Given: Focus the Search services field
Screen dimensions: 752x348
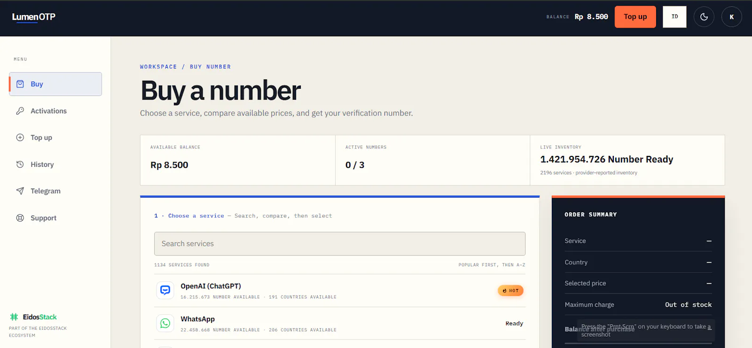Looking at the screenshot, I should click(x=340, y=244).
